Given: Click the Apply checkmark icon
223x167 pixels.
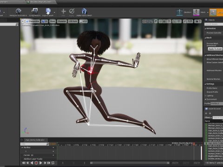Looking at the screenshot, I should tap(72, 11).
